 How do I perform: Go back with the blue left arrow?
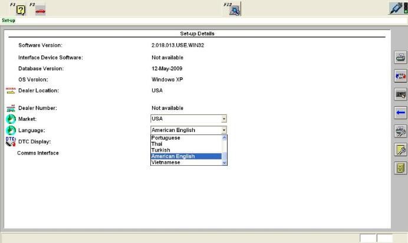pyautogui.click(x=400, y=113)
